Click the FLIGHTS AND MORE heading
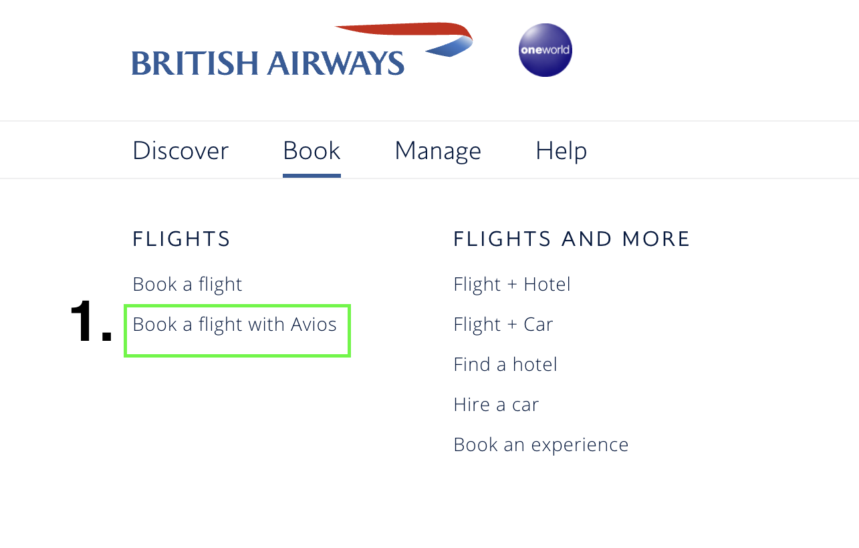Image resolution: width=859 pixels, height=548 pixels. click(572, 239)
